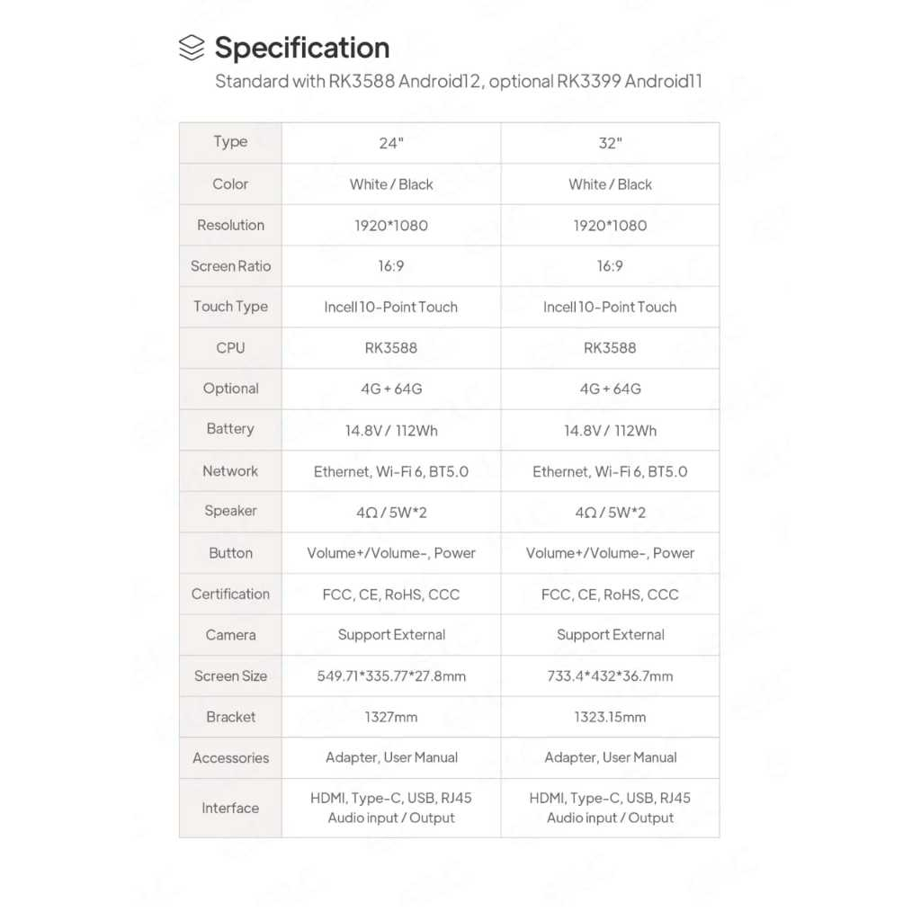Click the Interface row label

click(230, 808)
